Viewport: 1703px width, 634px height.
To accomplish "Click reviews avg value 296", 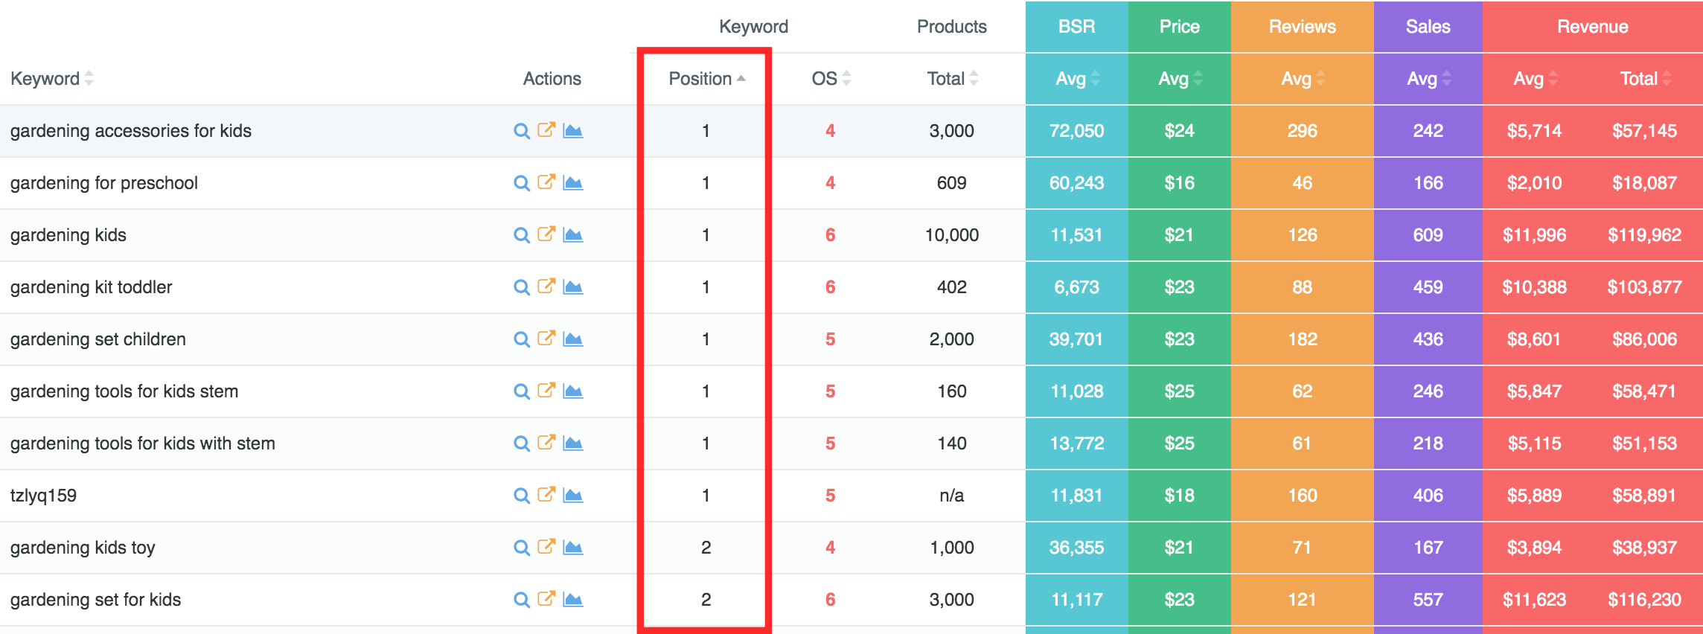I will 1303,131.
